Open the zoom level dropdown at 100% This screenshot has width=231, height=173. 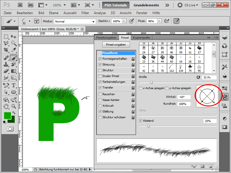coord(65,5)
